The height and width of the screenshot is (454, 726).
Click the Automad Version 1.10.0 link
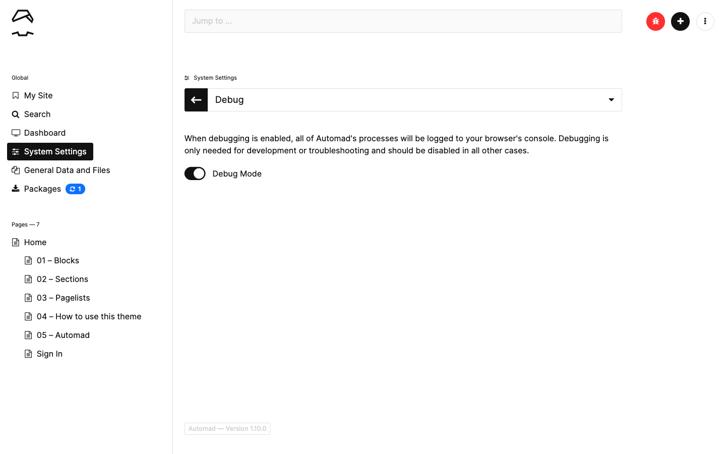[x=227, y=429]
